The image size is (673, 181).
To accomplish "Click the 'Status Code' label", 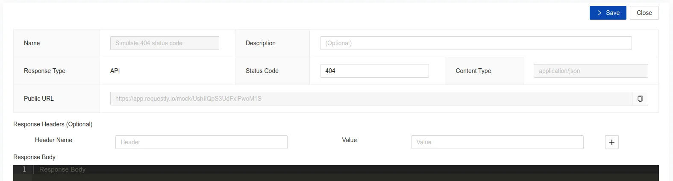I will pyautogui.click(x=262, y=71).
